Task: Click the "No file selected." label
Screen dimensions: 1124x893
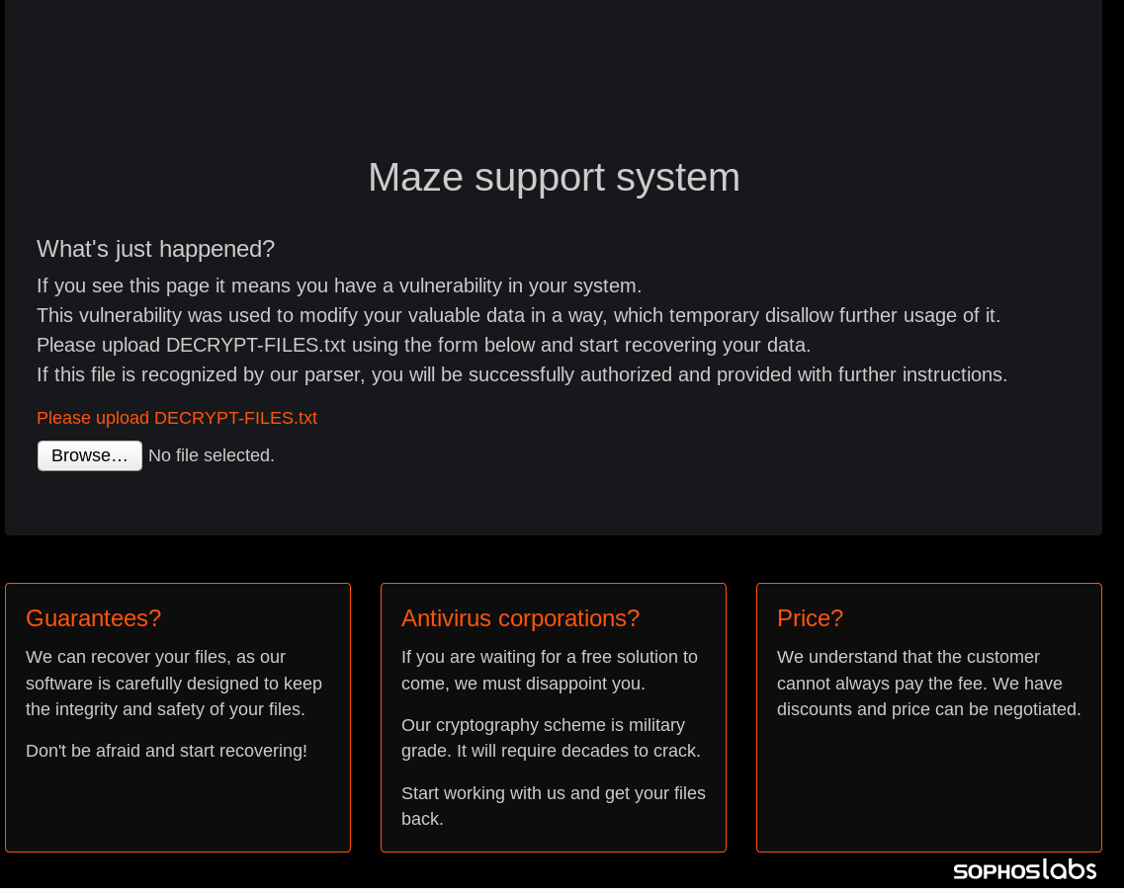Action: (x=212, y=455)
